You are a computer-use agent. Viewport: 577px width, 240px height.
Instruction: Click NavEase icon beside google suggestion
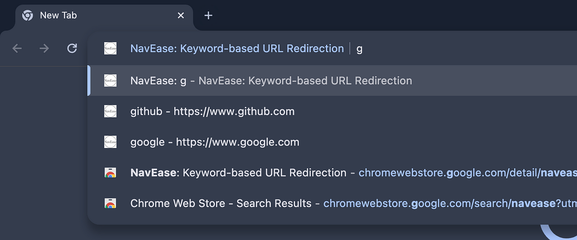110,142
